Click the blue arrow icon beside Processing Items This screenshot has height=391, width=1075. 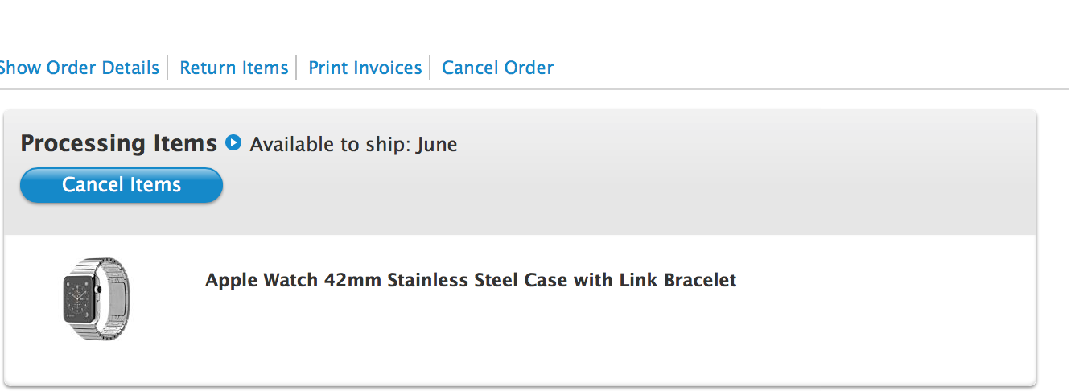[233, 143]
